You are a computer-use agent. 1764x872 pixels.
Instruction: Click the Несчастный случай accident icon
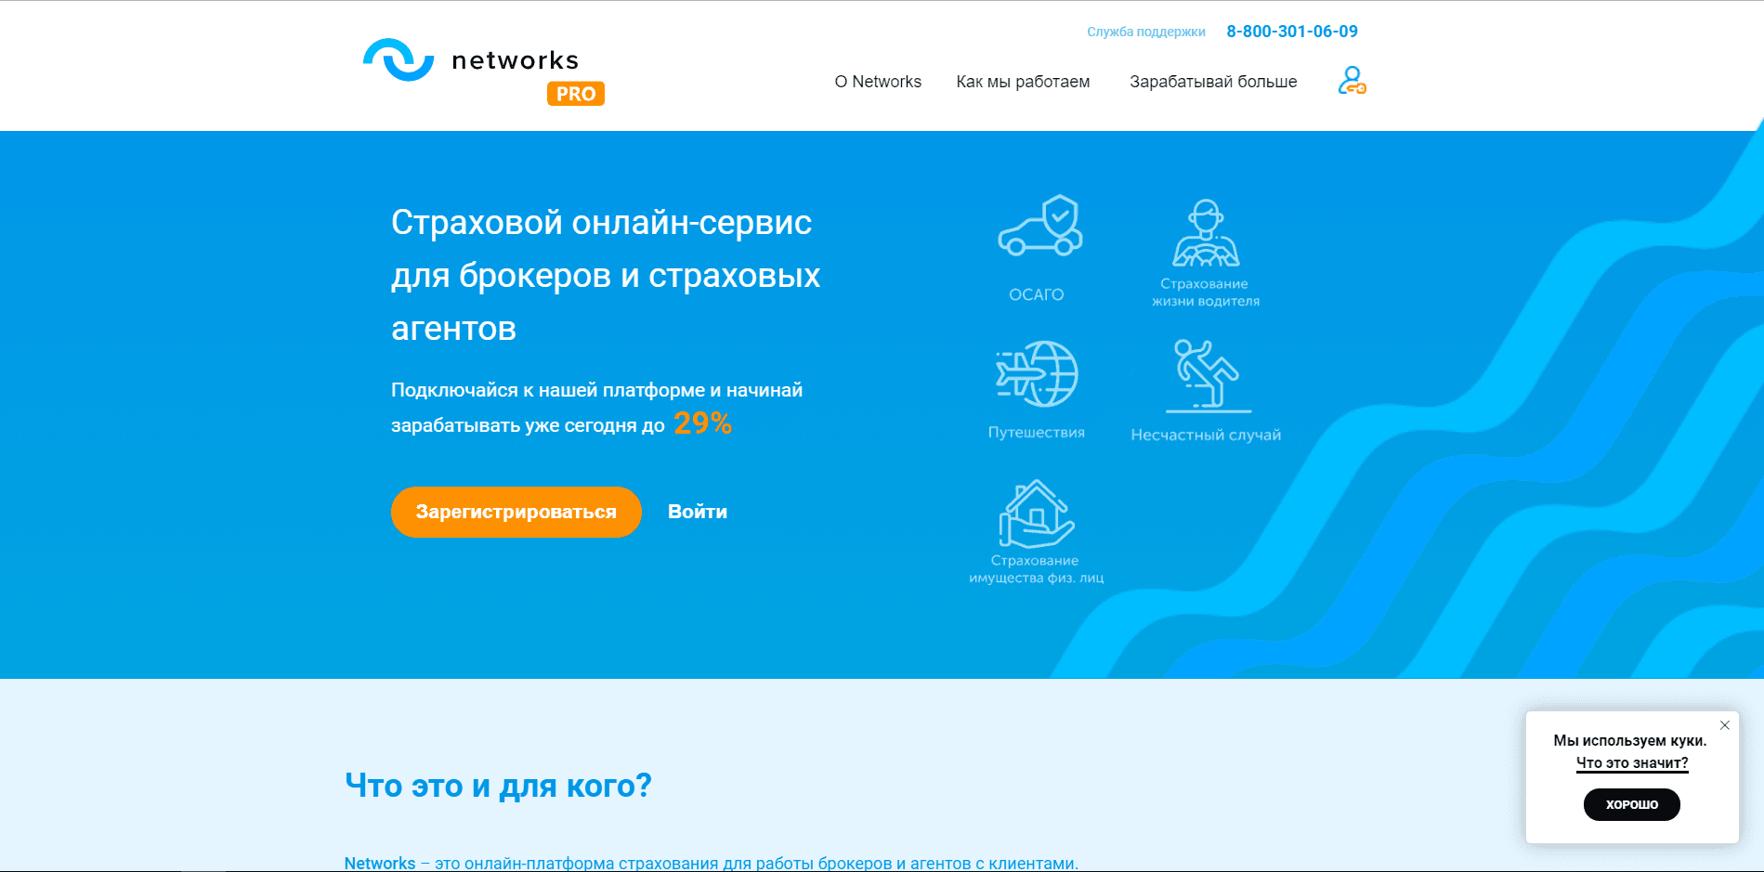[x=1206, y=376]
